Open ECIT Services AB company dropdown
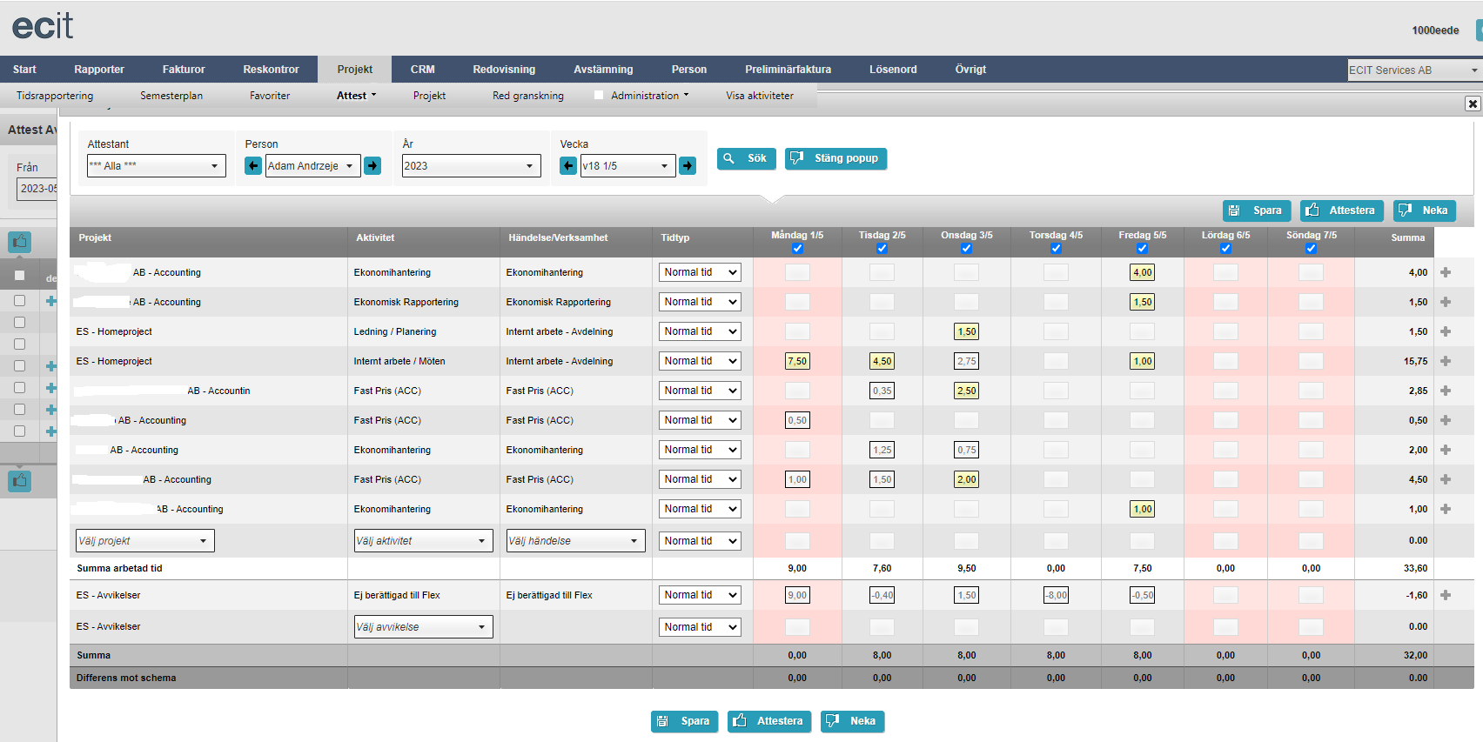1483x742 pixels. point(1415,70)
